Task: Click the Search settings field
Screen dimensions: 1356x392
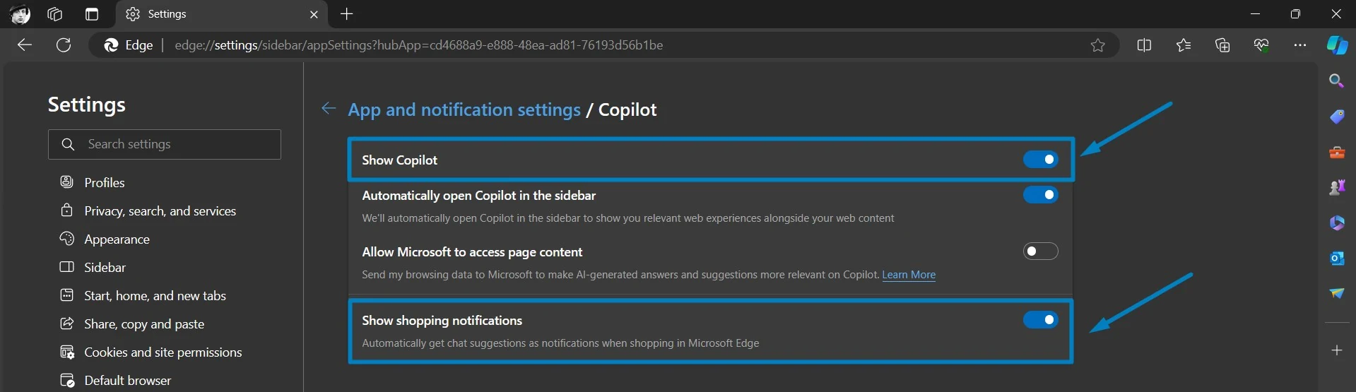Action: tap(165, 144)
